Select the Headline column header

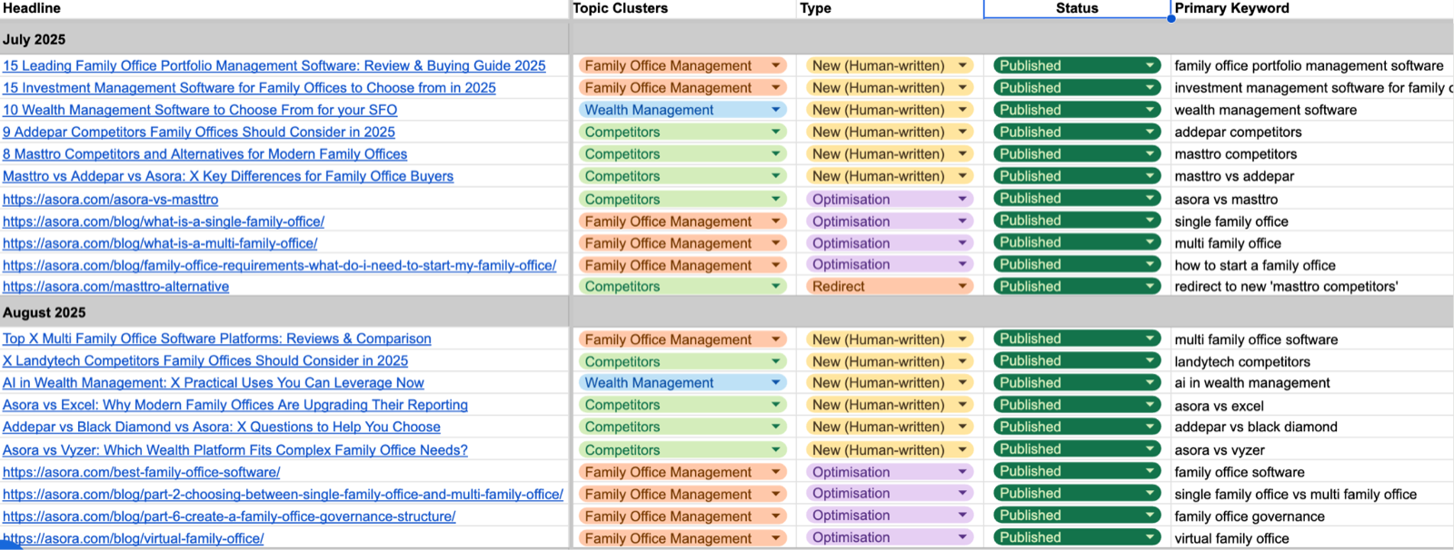tap(284, 8)
